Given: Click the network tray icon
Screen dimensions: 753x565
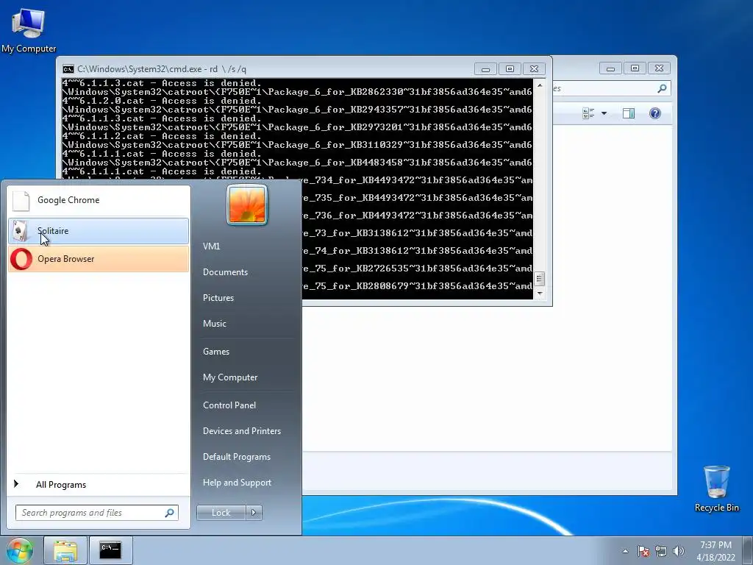Looking at the screenshot, I should 661,551.
